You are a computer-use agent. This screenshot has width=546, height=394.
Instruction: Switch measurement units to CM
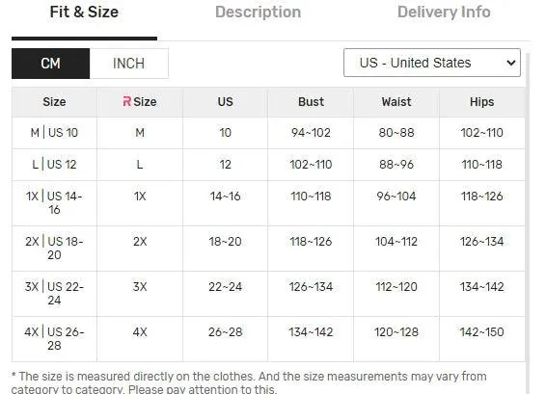pyautogui.click(x=50, y=64)
